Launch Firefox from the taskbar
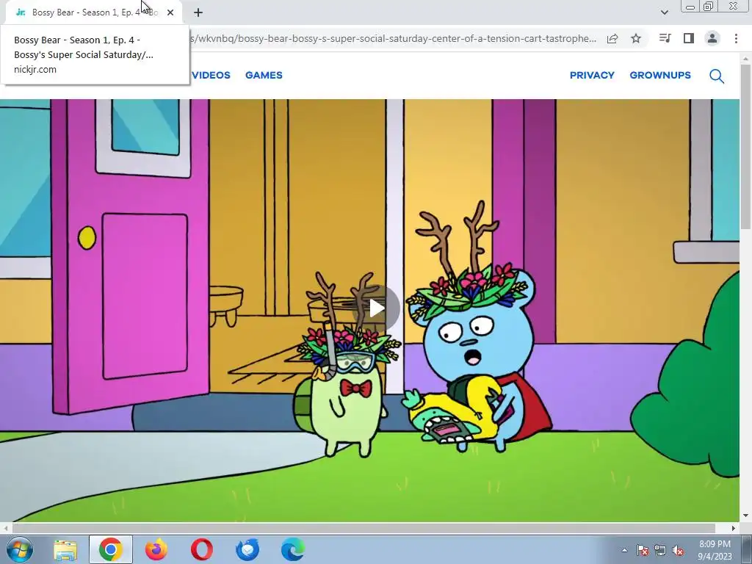The width and height of the screenshot is (752, 564). coord(156,549)
